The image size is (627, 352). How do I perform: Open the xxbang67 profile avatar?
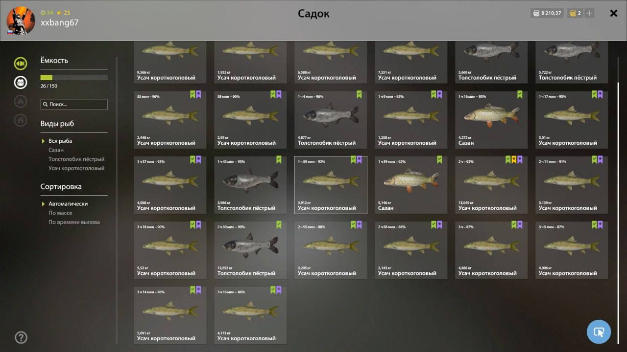21,21
